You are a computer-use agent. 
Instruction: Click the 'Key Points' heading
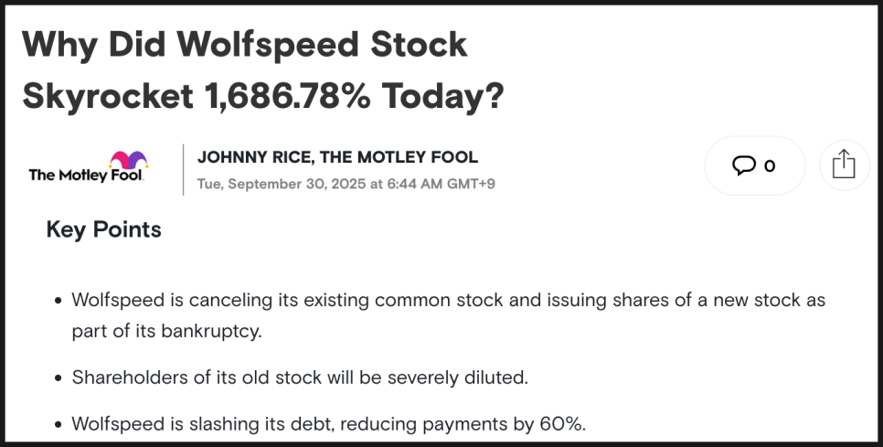pos(103,229)
